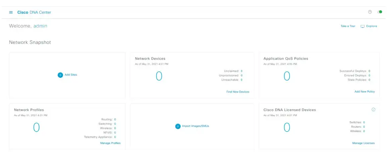Open the licensed Wireless count
The image size is (388, 152).
click(364, 131)
